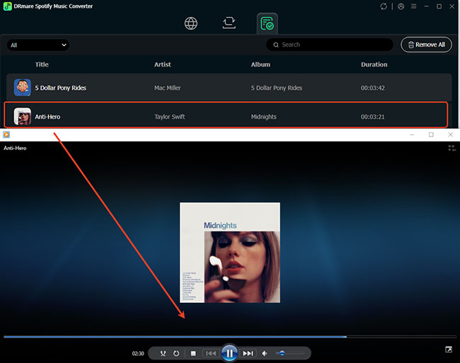Click the Search input field

point(330,45)
